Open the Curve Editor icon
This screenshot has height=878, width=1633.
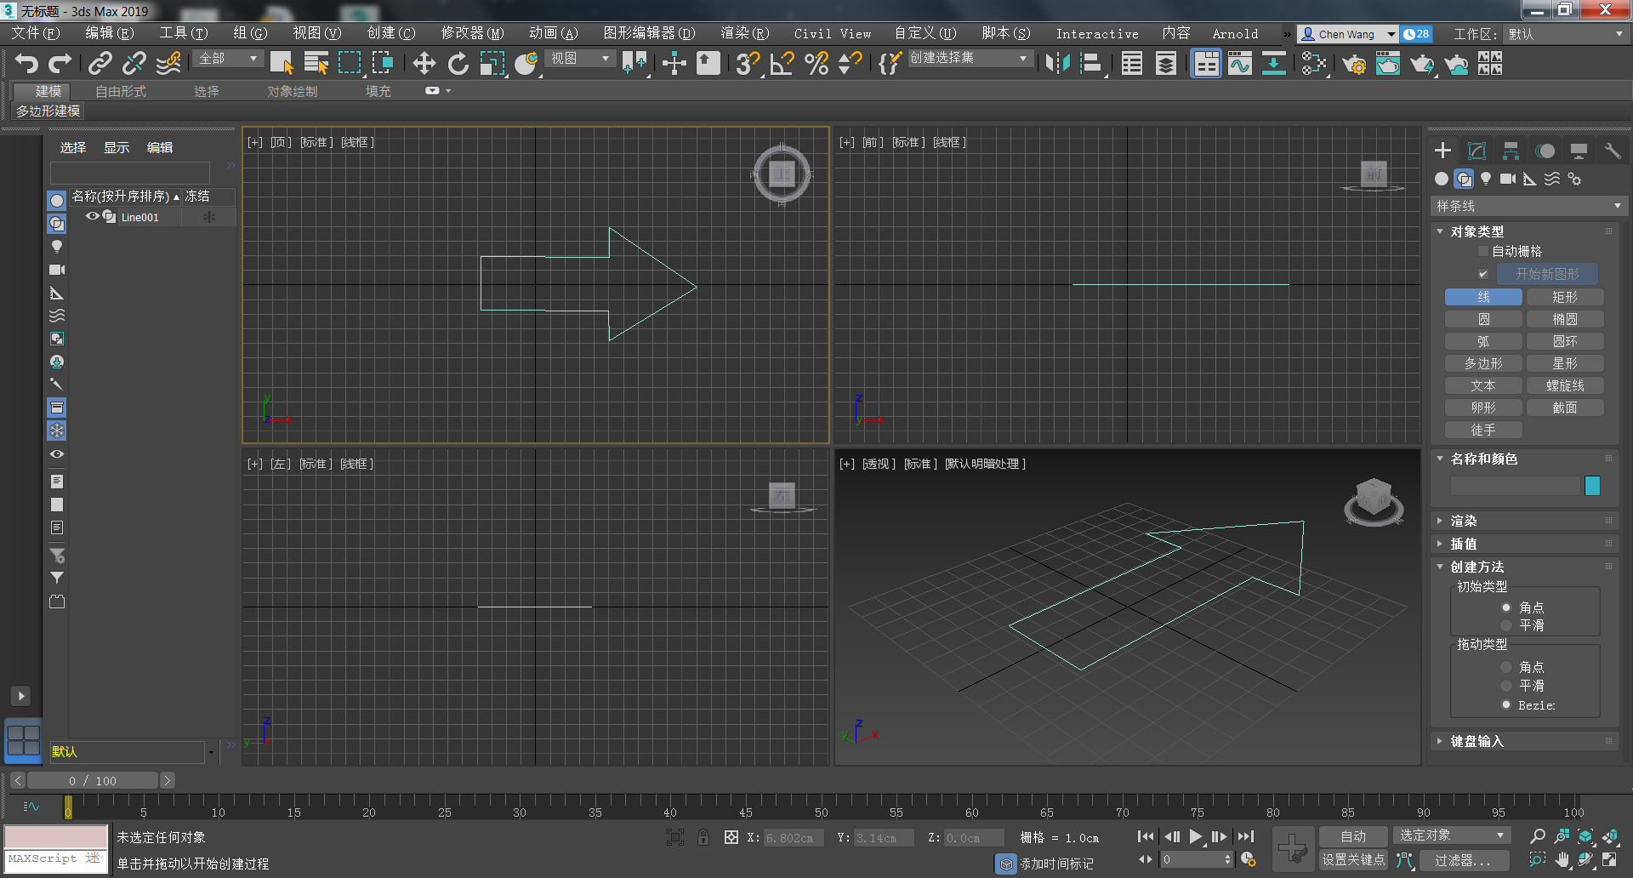(x=1240, y=64)
